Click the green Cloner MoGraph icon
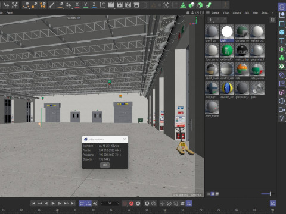Image resolution: width=286 pixels, height=214 pixels. click(x=282, y=58)
